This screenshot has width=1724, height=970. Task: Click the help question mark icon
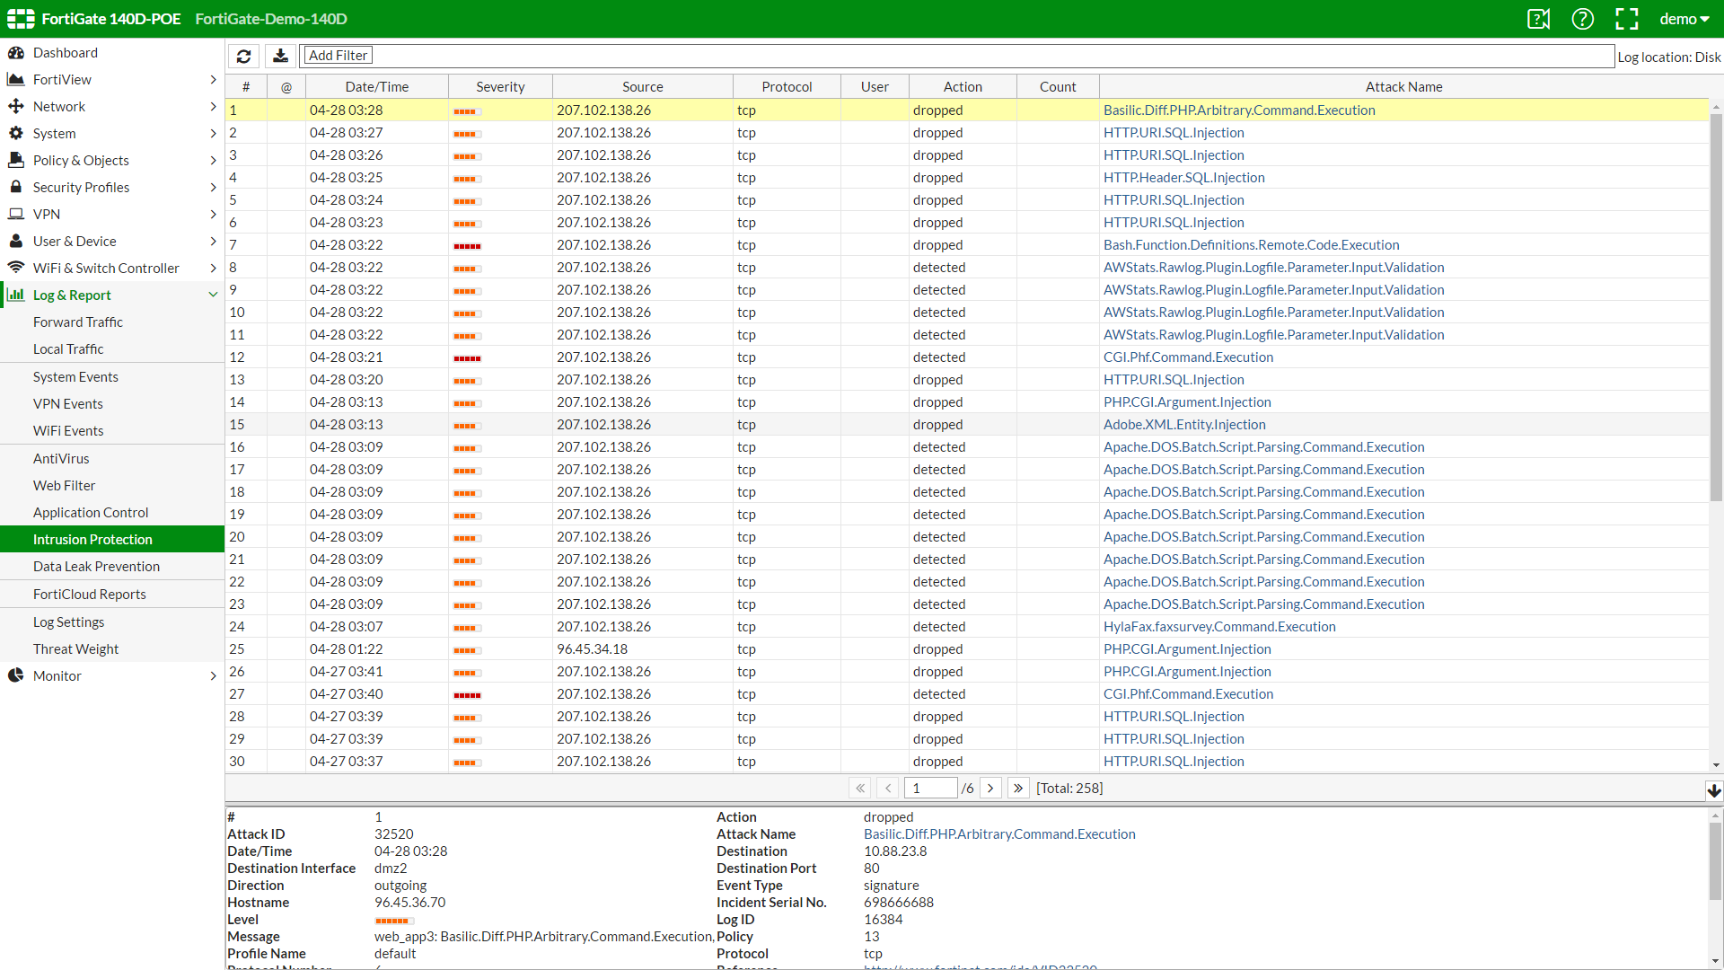[x=1582, y=19]
